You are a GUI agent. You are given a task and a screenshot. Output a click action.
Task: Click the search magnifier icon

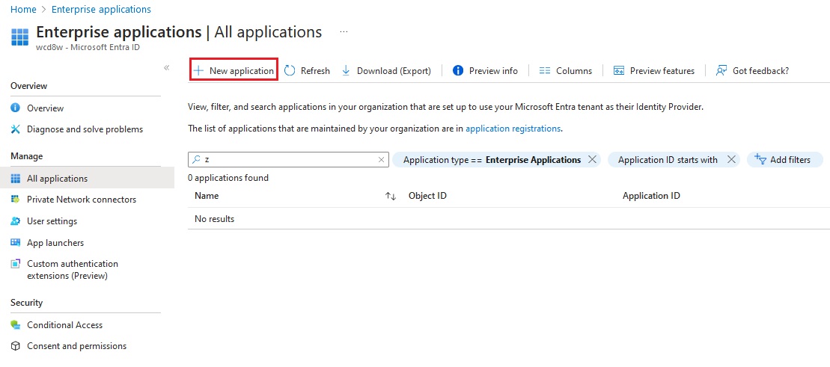(x=196, y=159)
